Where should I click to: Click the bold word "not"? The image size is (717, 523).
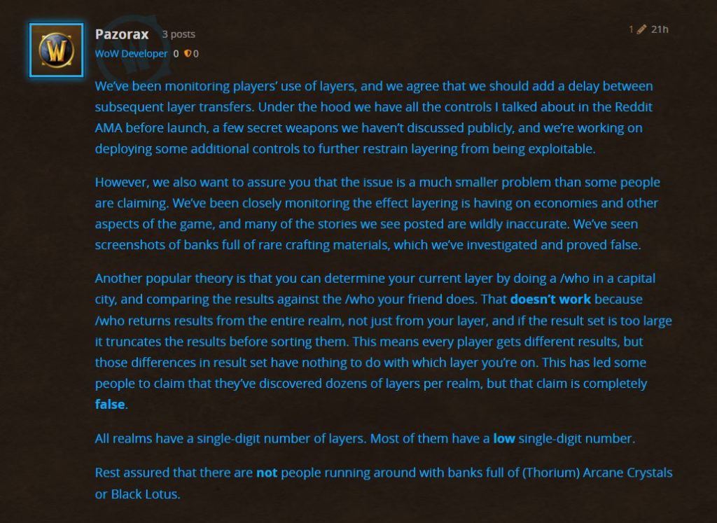(267, 473)
